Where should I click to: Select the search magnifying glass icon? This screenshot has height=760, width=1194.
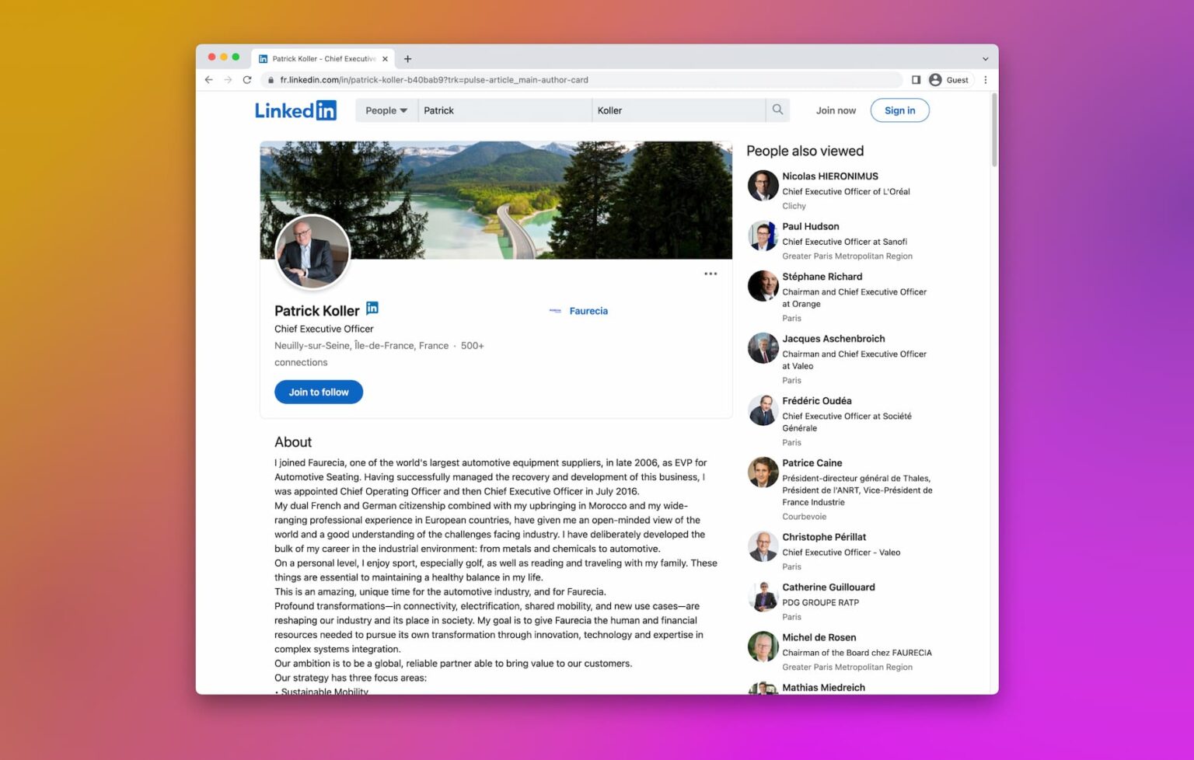click(777, 110)
